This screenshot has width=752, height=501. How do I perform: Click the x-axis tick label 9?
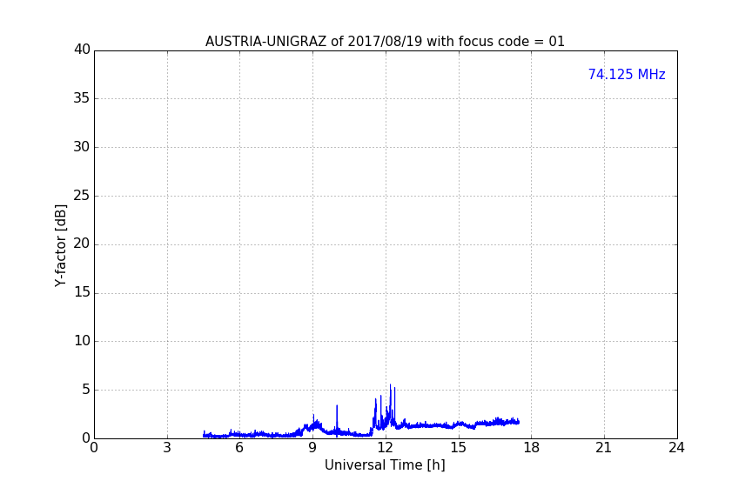tap(312, 448)
